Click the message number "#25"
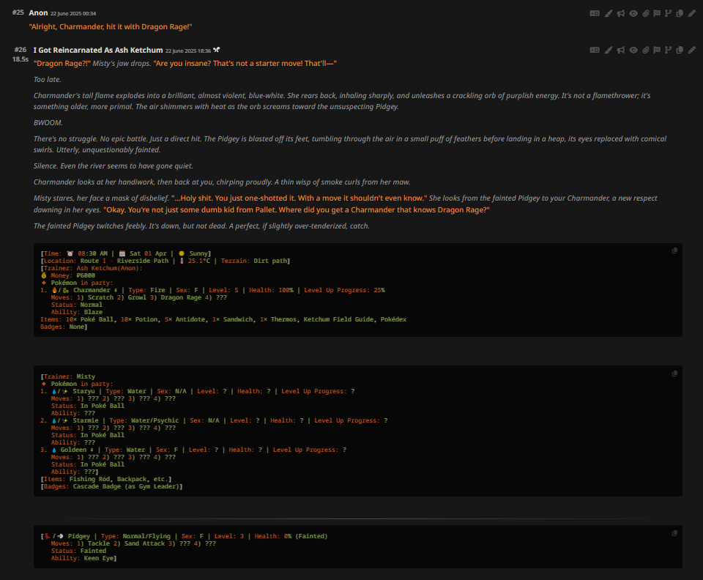Image resolution: width=703 pixels, height=580 pixels. click(18, 12)
